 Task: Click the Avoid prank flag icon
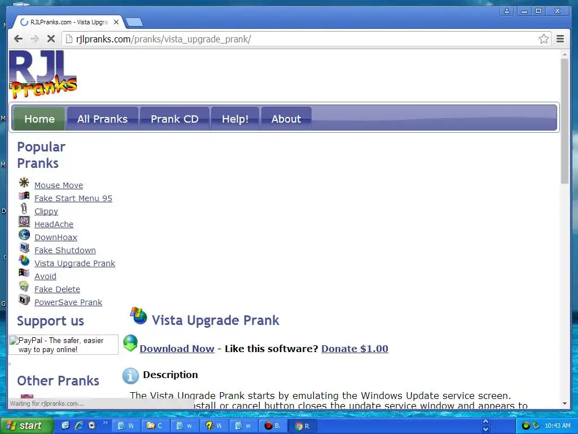(x=24, y=273)
